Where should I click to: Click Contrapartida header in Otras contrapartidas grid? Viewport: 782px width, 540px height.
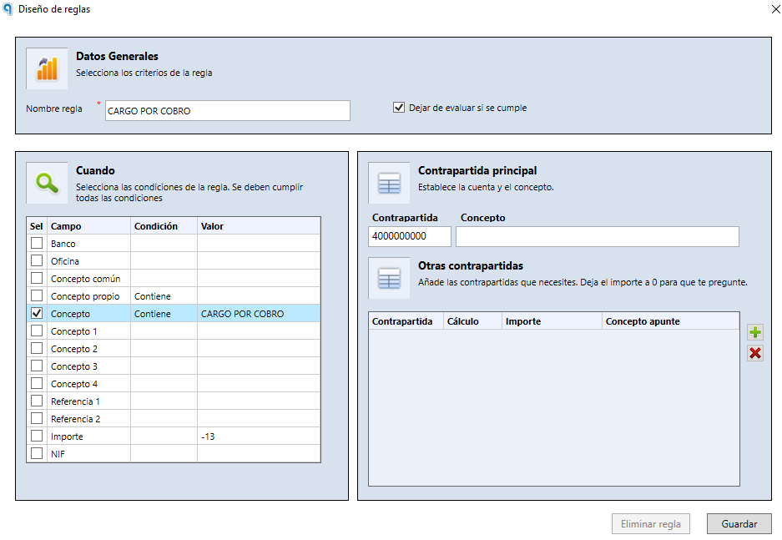(406, 321)
